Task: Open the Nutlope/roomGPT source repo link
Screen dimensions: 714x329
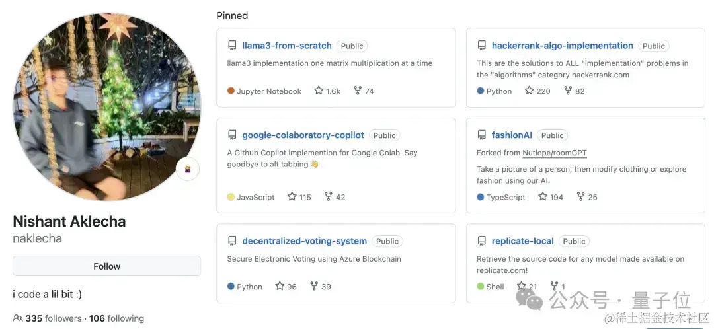Action: (x=554, y=153)
